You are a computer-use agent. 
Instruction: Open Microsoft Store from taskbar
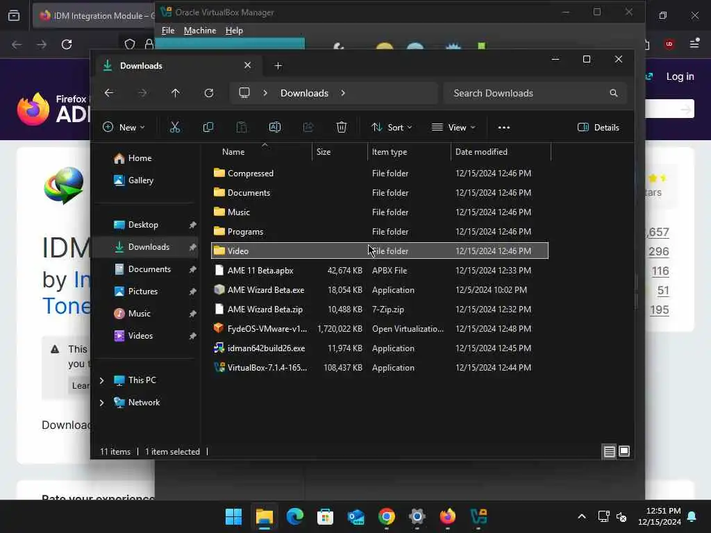pyautogui.click(x=325, y=516)
